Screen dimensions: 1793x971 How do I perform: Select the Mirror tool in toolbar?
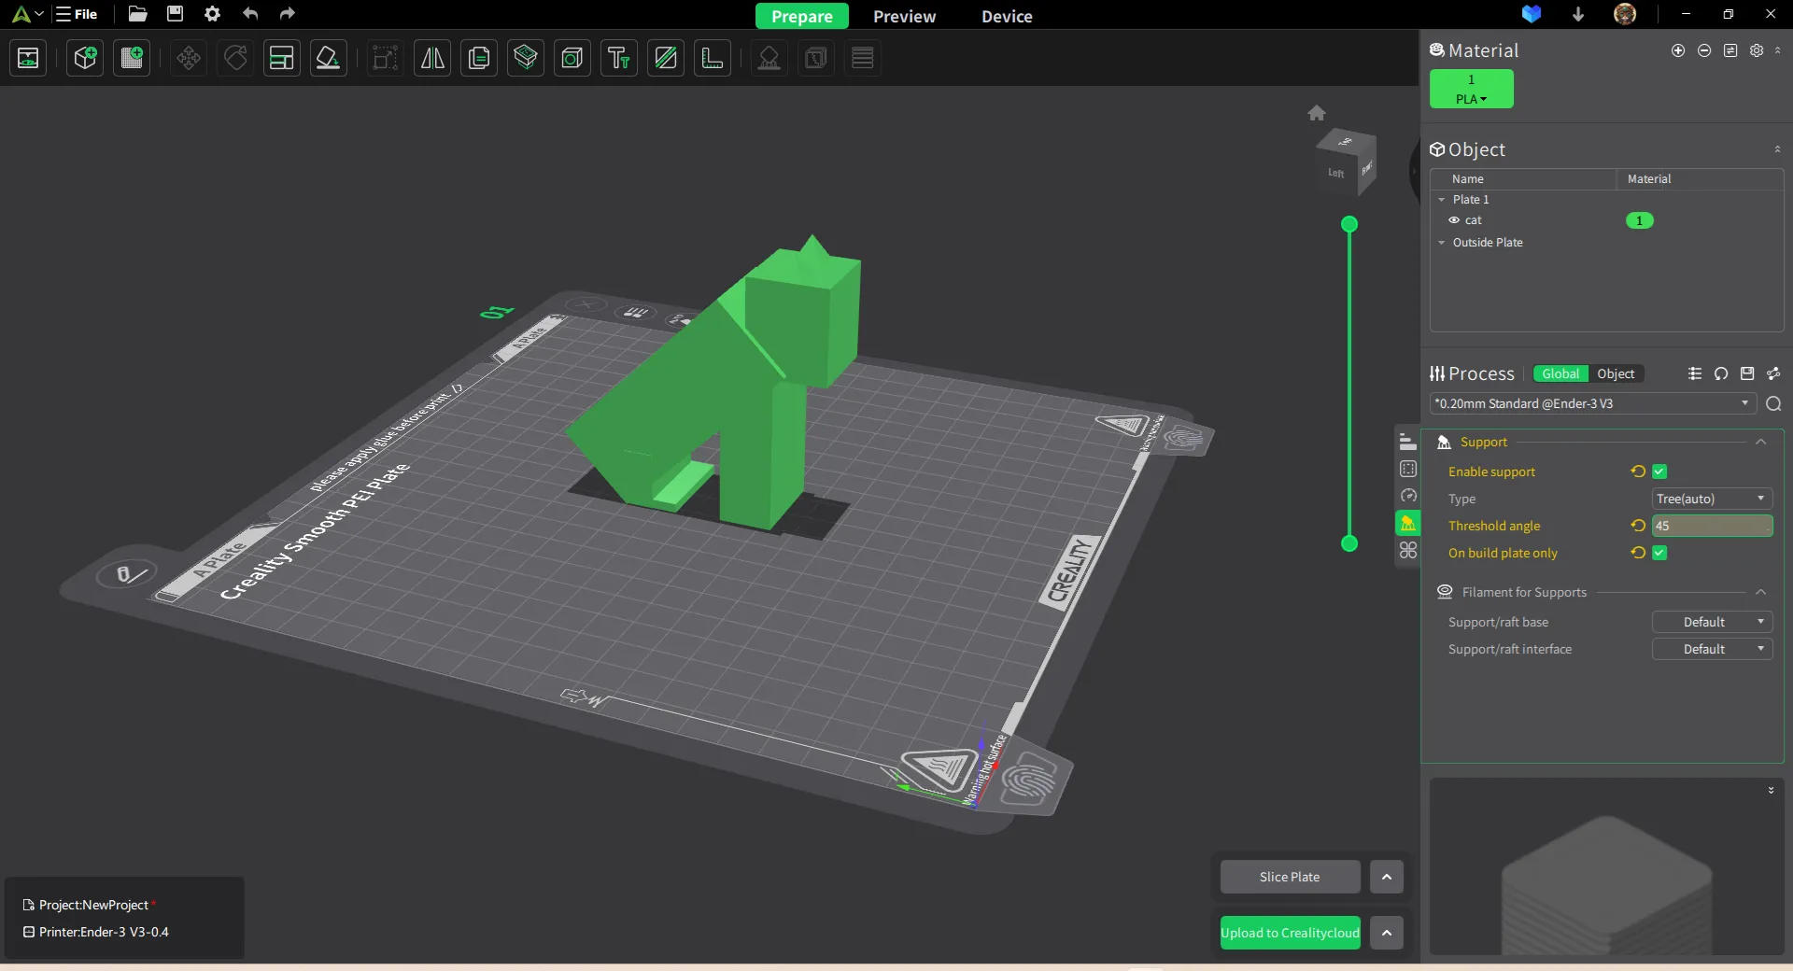coord(432,58)
